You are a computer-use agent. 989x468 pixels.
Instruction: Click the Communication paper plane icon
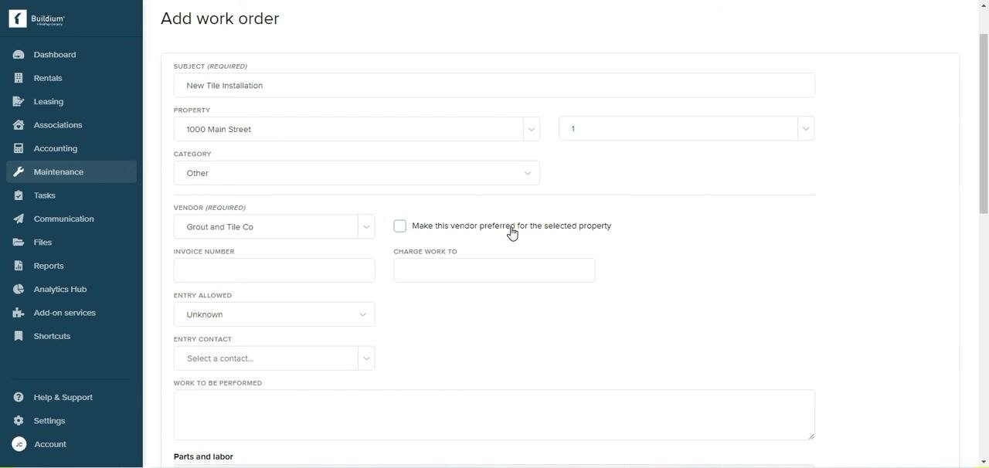19,219
